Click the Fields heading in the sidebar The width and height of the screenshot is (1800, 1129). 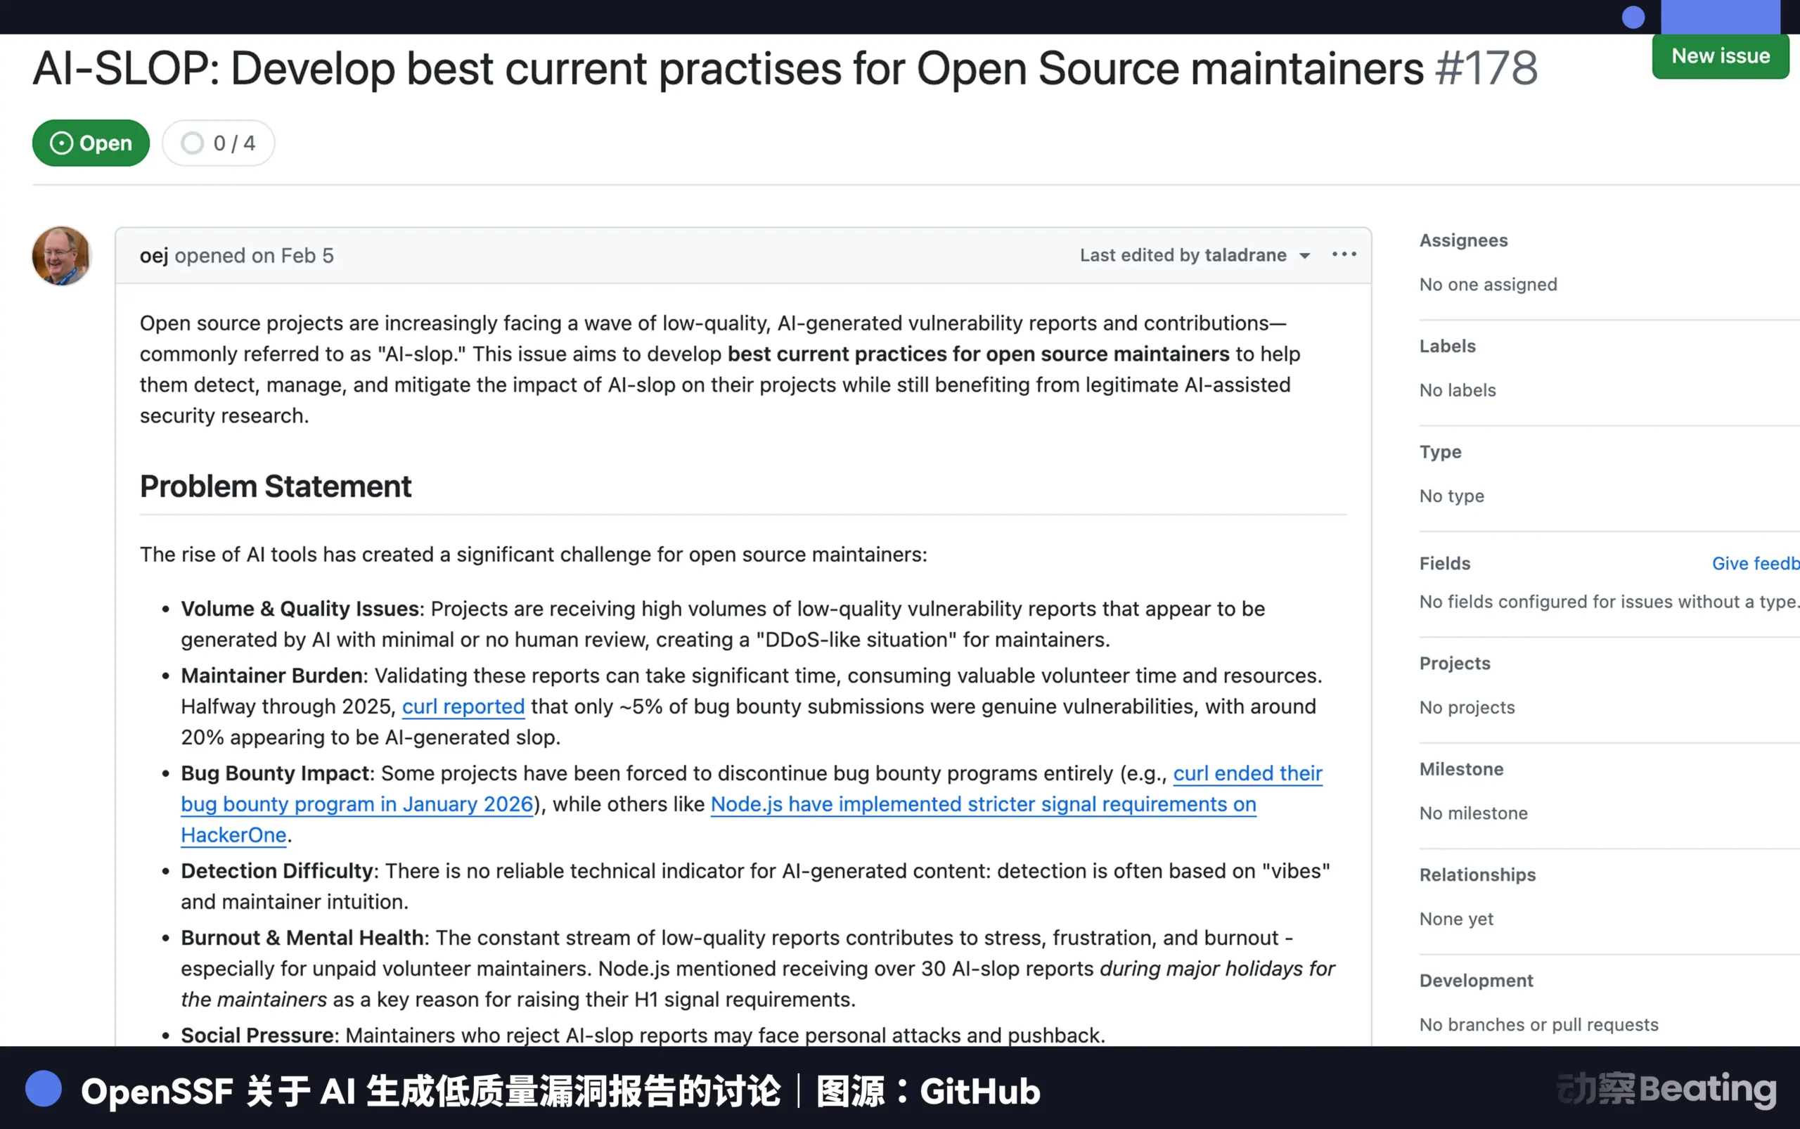1444,564
